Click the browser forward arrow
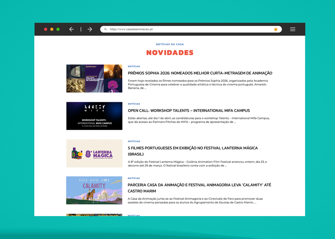 point(90,29)
